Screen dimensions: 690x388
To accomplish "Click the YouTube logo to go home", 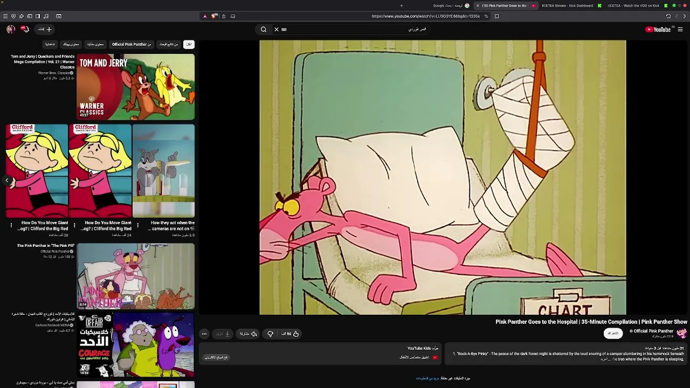I will pos(659,30).
